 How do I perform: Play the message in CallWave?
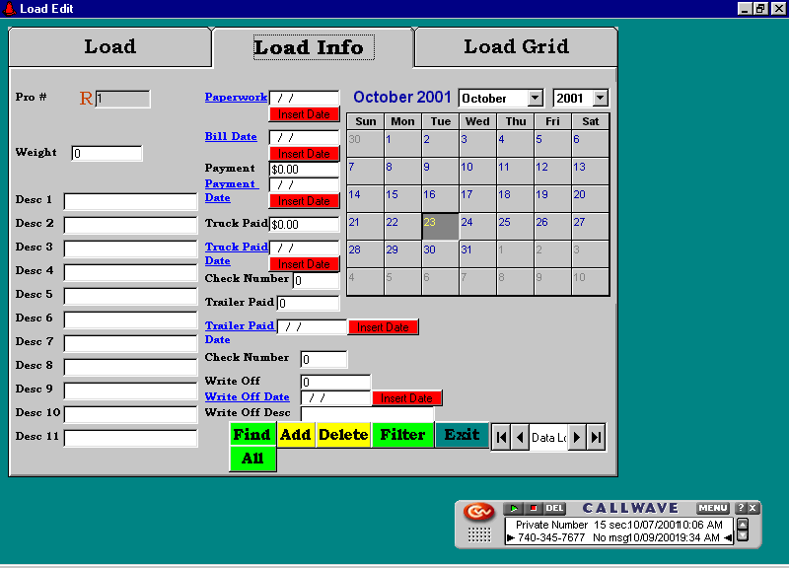tap(514, 509)
